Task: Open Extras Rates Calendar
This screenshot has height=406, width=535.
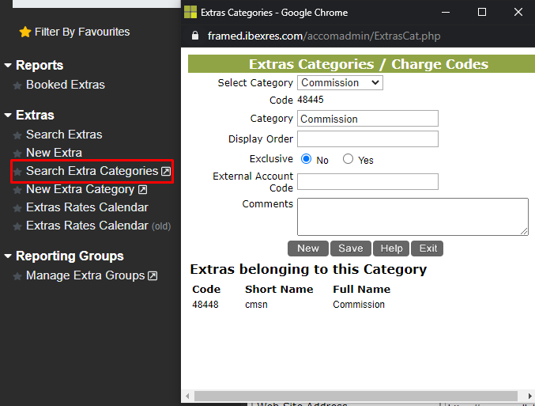Action: point(88,207)
